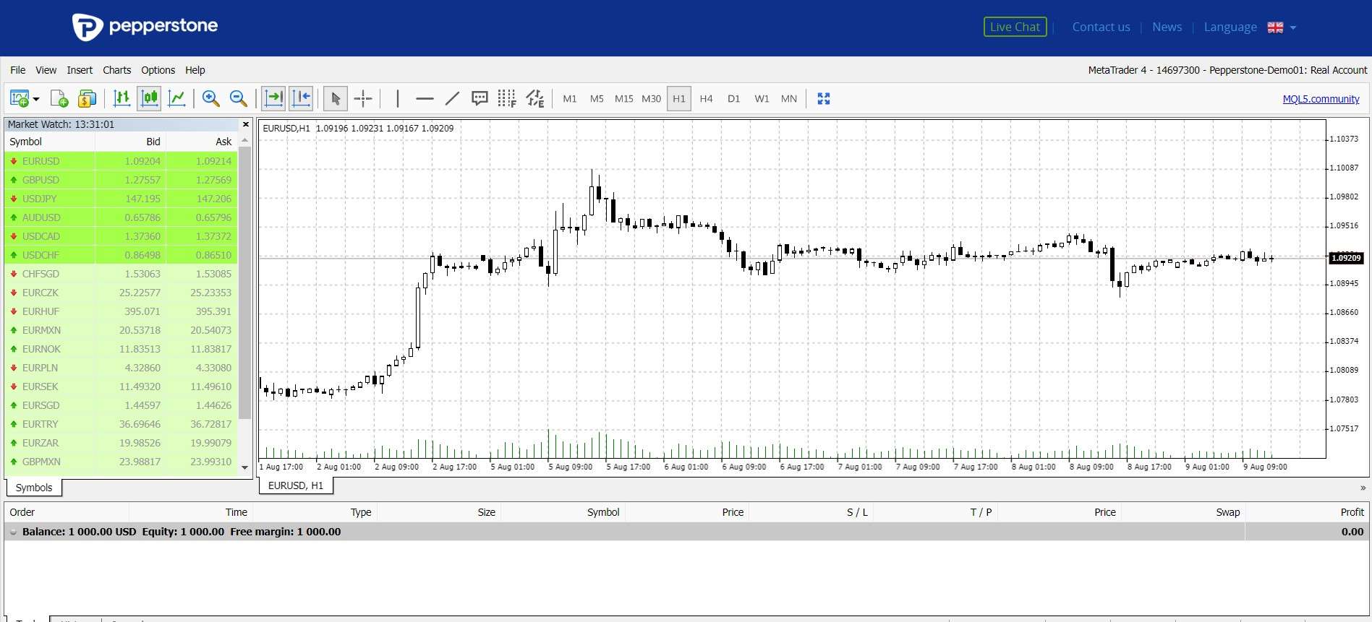Open the New Order dropdown arrow
1372x622 pixels.
pos(36,99)
